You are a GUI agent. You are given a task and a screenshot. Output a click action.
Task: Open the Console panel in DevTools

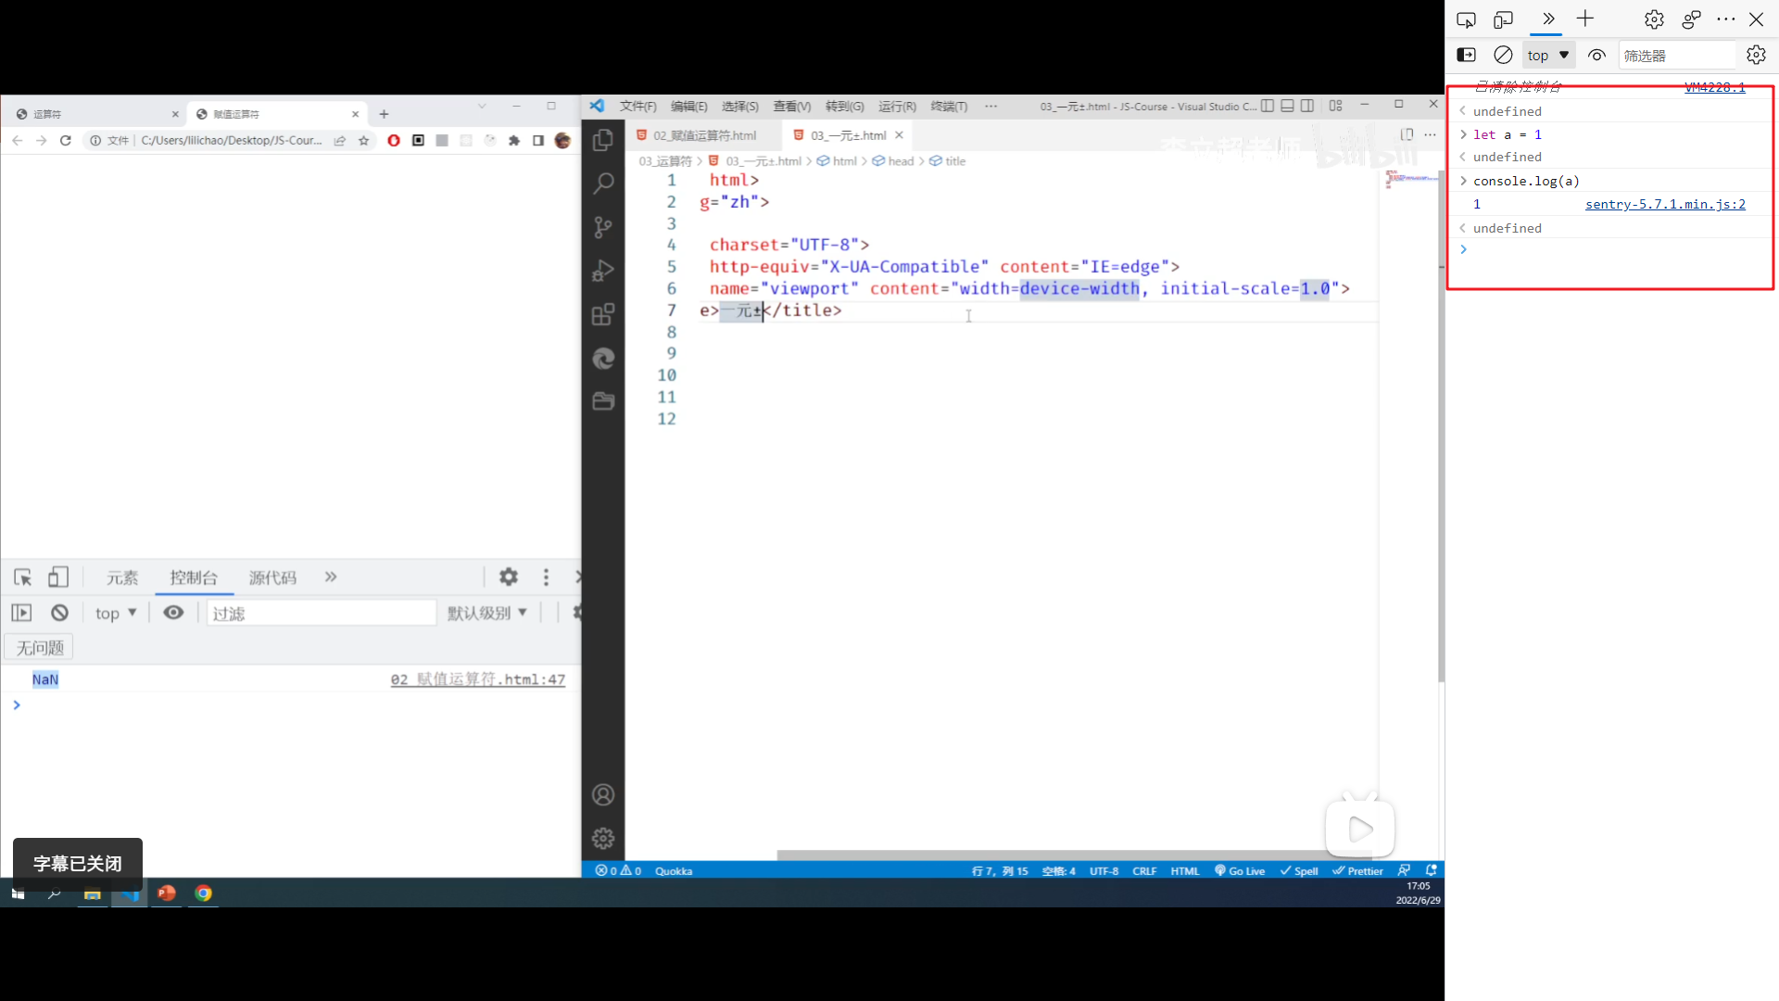(x=193, y=577)
